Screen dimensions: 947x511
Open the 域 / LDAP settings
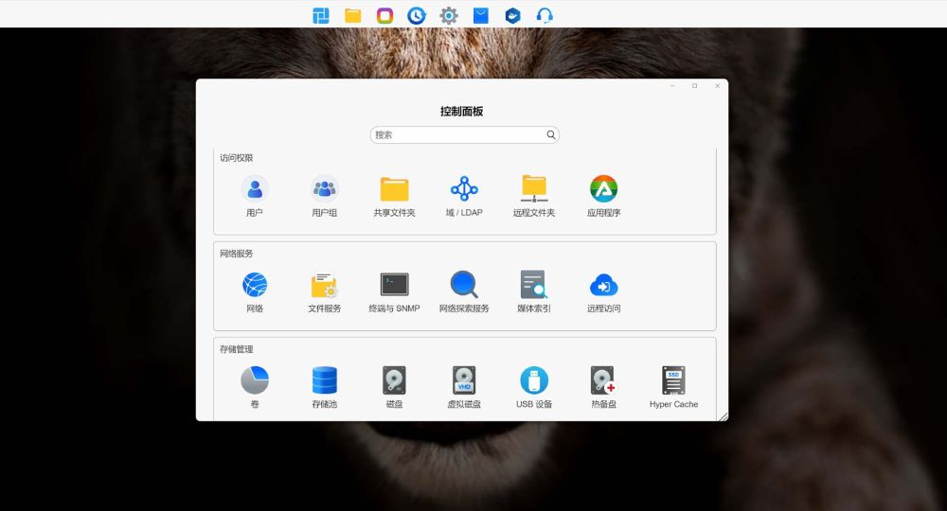464,189
